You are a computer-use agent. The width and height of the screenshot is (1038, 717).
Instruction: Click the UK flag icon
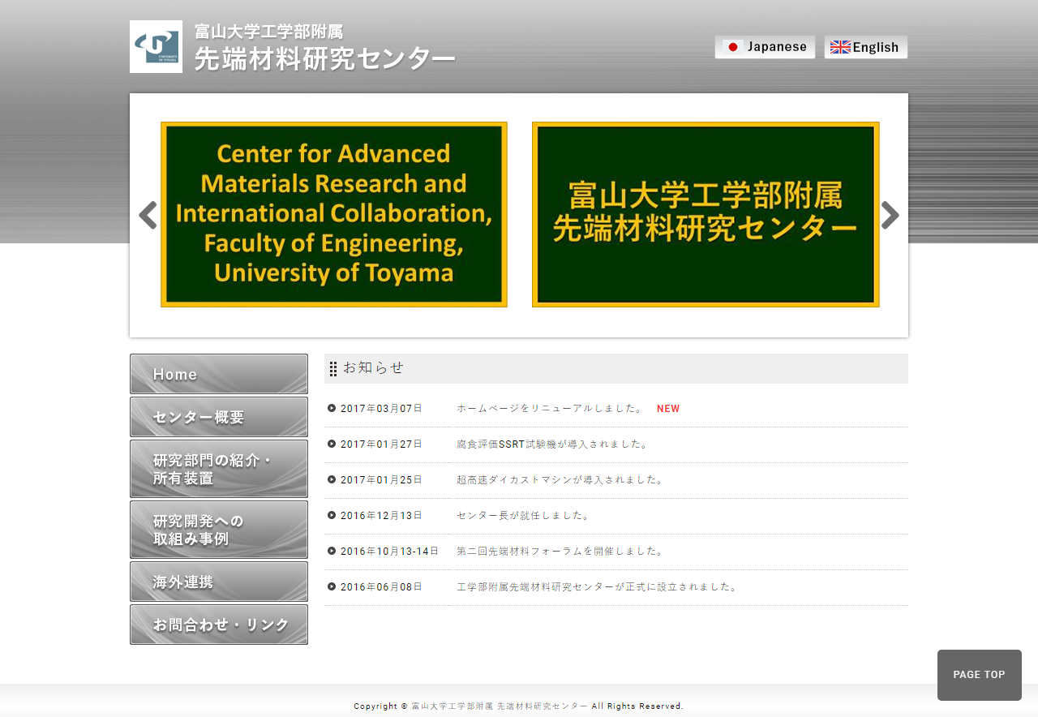tap(840, 47)
